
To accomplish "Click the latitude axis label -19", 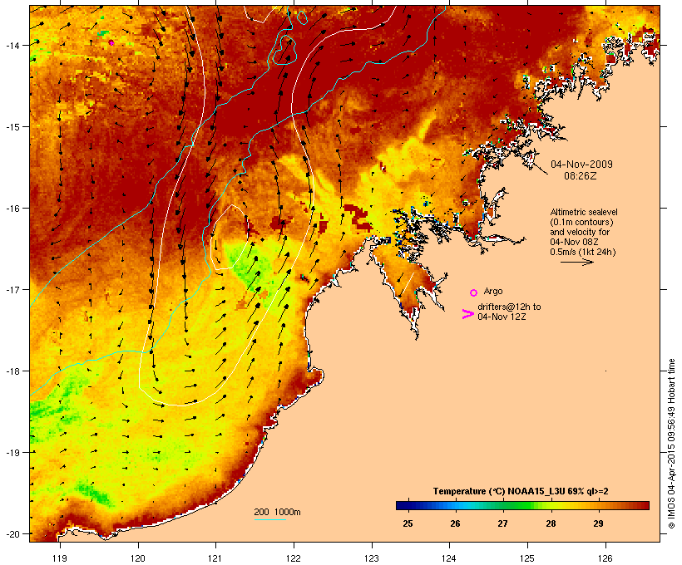I will click(12, 453).
